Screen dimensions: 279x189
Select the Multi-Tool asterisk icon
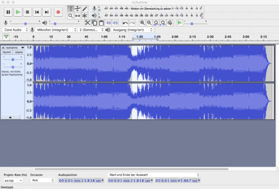tap(85, 16)
